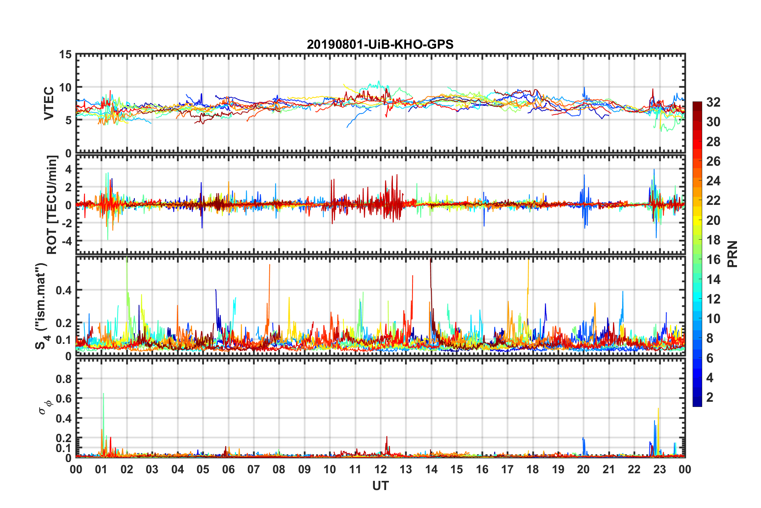The image size is (761, 508).
Task: Click the dark red top of colorbar
Action: tap(697, 105)
